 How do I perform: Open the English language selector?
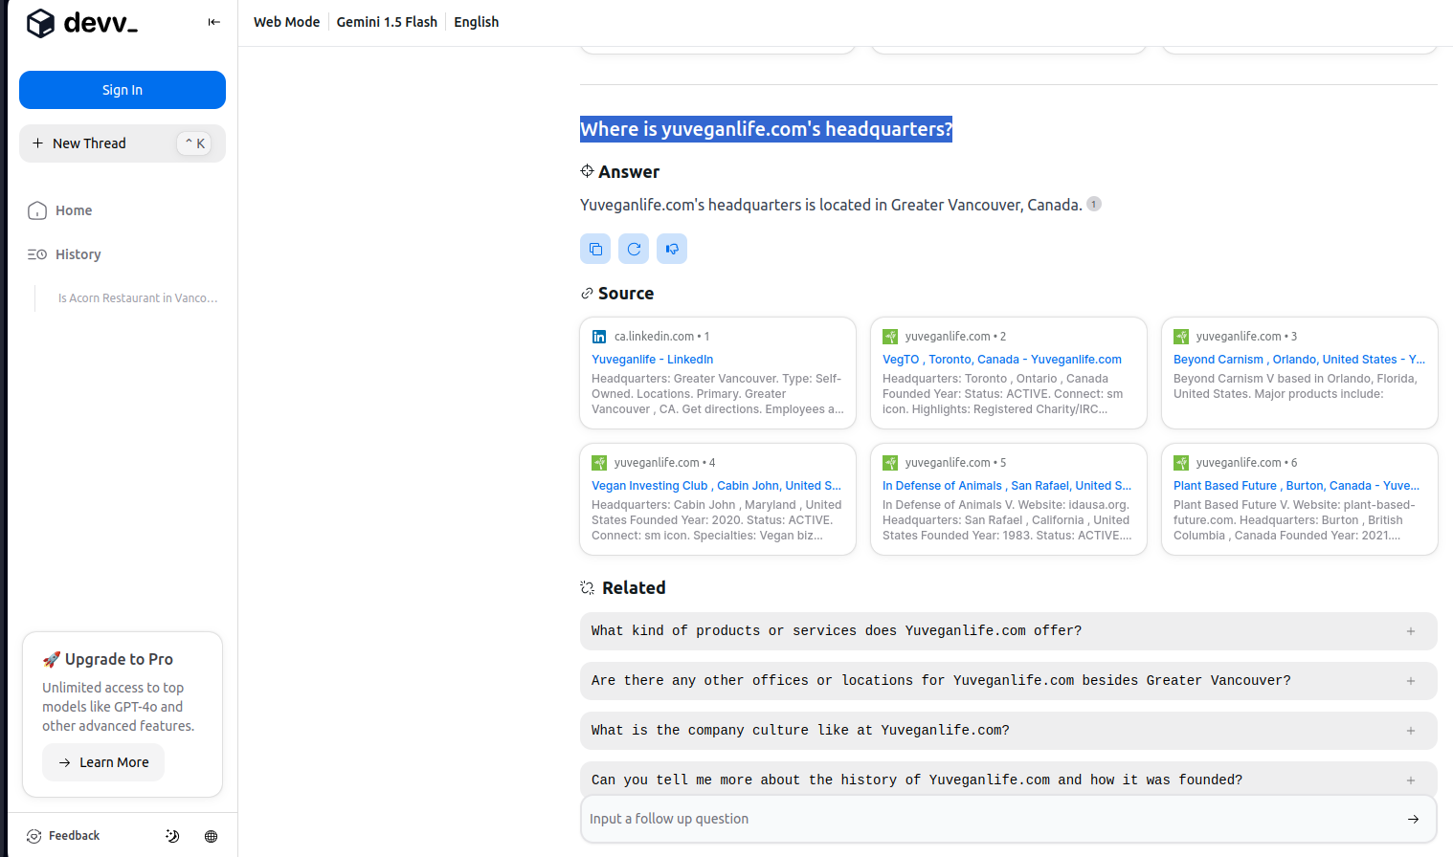[476, 22]
